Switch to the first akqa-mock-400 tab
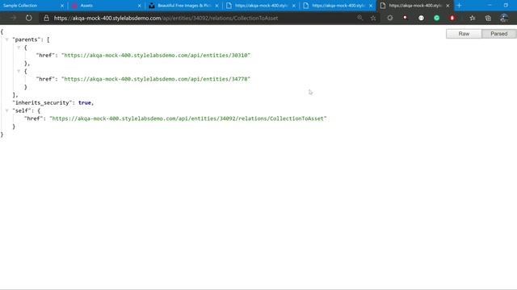This screenshot has height=290, width=517. pyautogui.click(x=260, y=6)
